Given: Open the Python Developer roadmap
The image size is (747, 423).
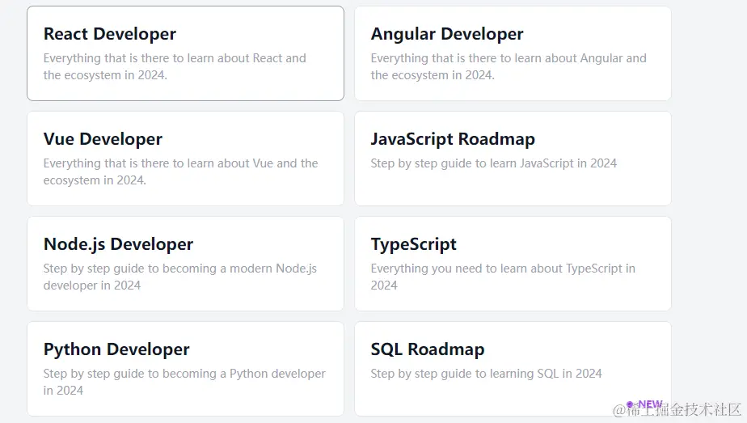Looking at the screenshot, I should 116,349.
